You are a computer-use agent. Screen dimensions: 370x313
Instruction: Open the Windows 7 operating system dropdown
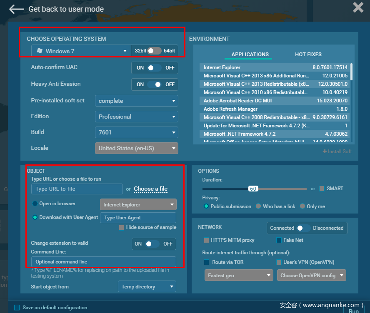(81, 51)
